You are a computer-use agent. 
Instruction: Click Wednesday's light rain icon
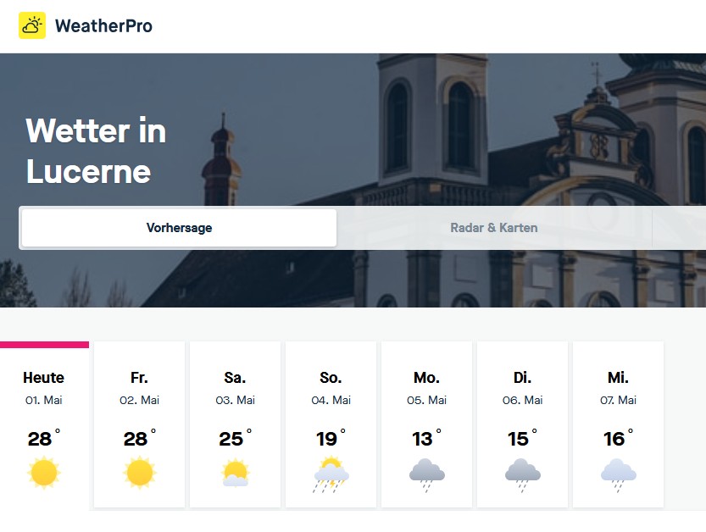(x=619, y=474)
